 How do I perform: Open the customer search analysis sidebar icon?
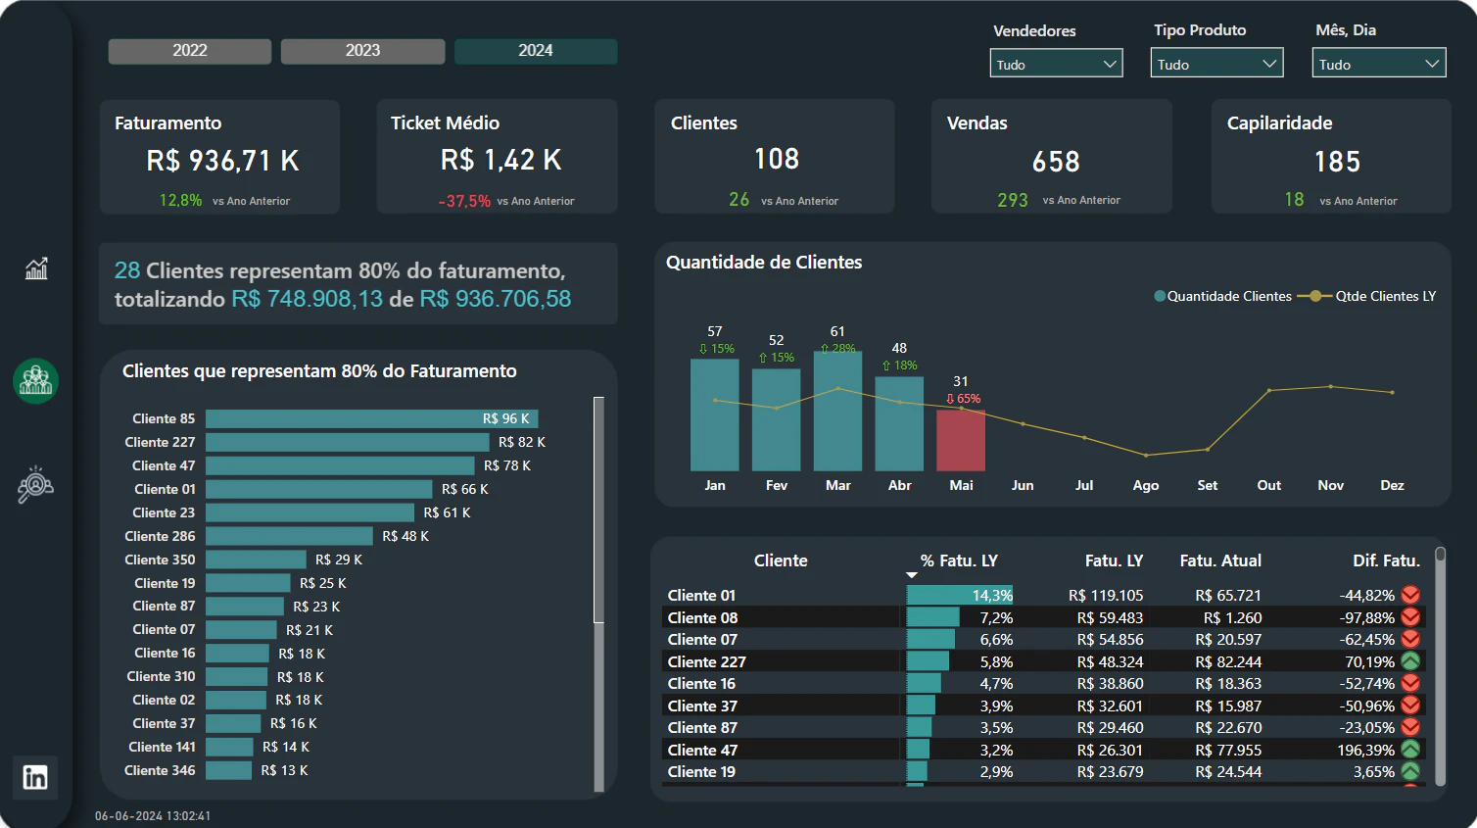click(x=36, y=484)
